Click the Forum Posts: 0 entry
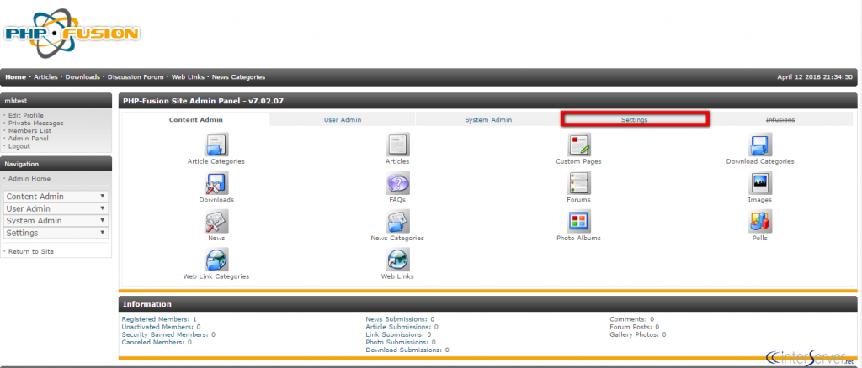The width and height of the screenshot is (862, 368). (635, 326)
